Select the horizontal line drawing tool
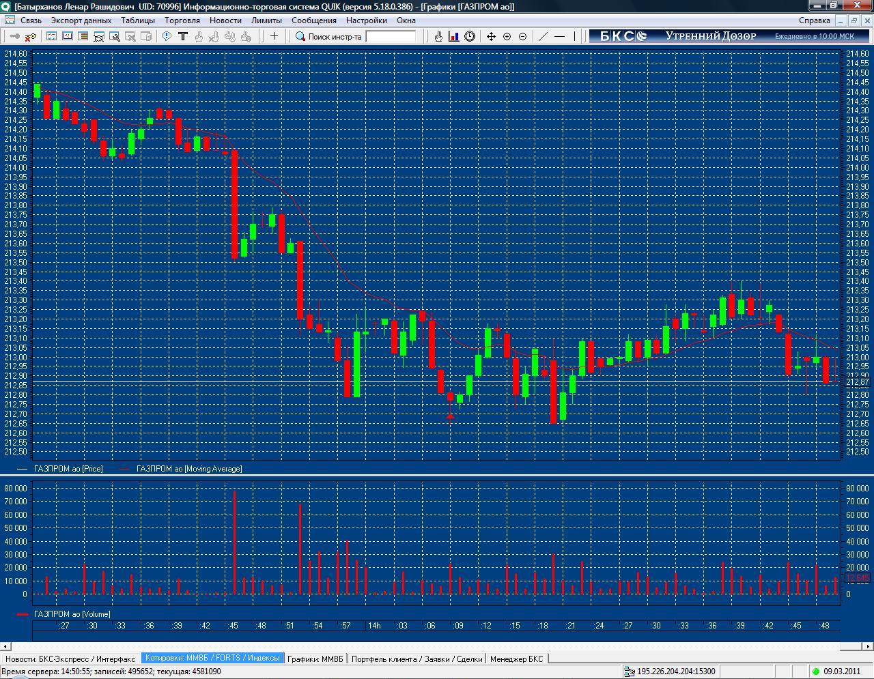Viewport: 874px width, 679px height. (x=559, y=36)
